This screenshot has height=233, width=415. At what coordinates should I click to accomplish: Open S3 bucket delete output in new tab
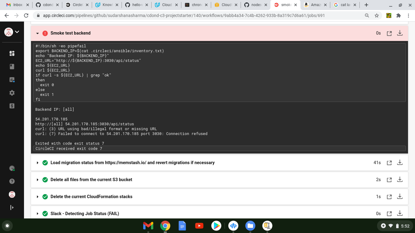(389, 180)
